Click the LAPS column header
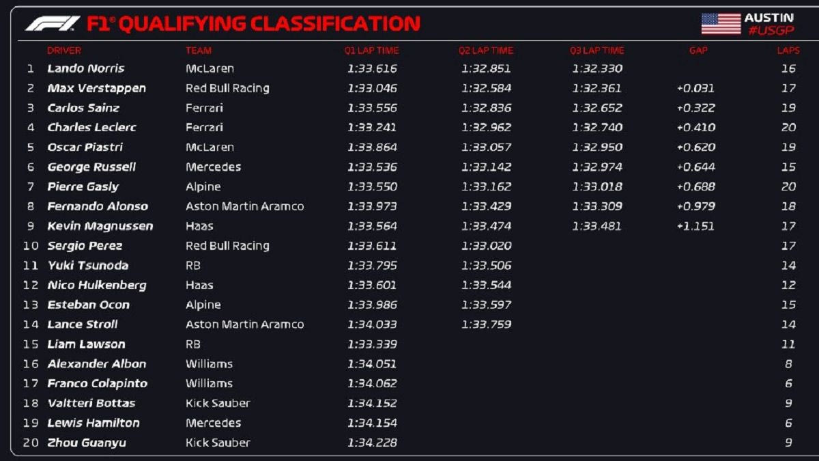The width and height of the screenshot is (819, 461). (788, 51)
